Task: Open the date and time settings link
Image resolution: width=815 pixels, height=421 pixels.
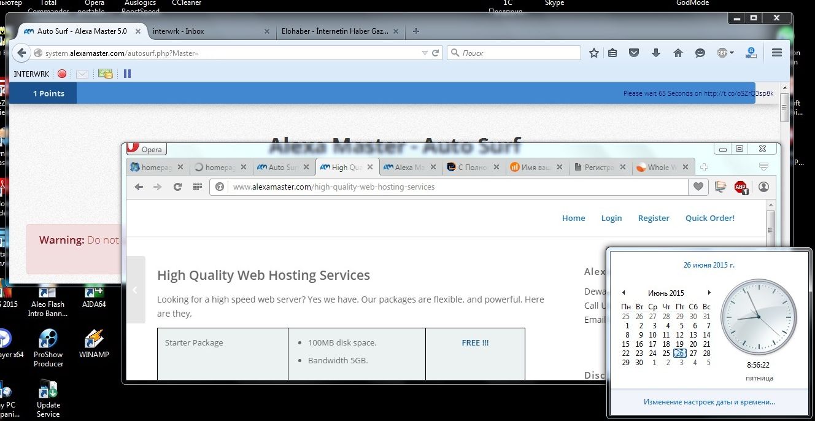Action: pos(709,402)
